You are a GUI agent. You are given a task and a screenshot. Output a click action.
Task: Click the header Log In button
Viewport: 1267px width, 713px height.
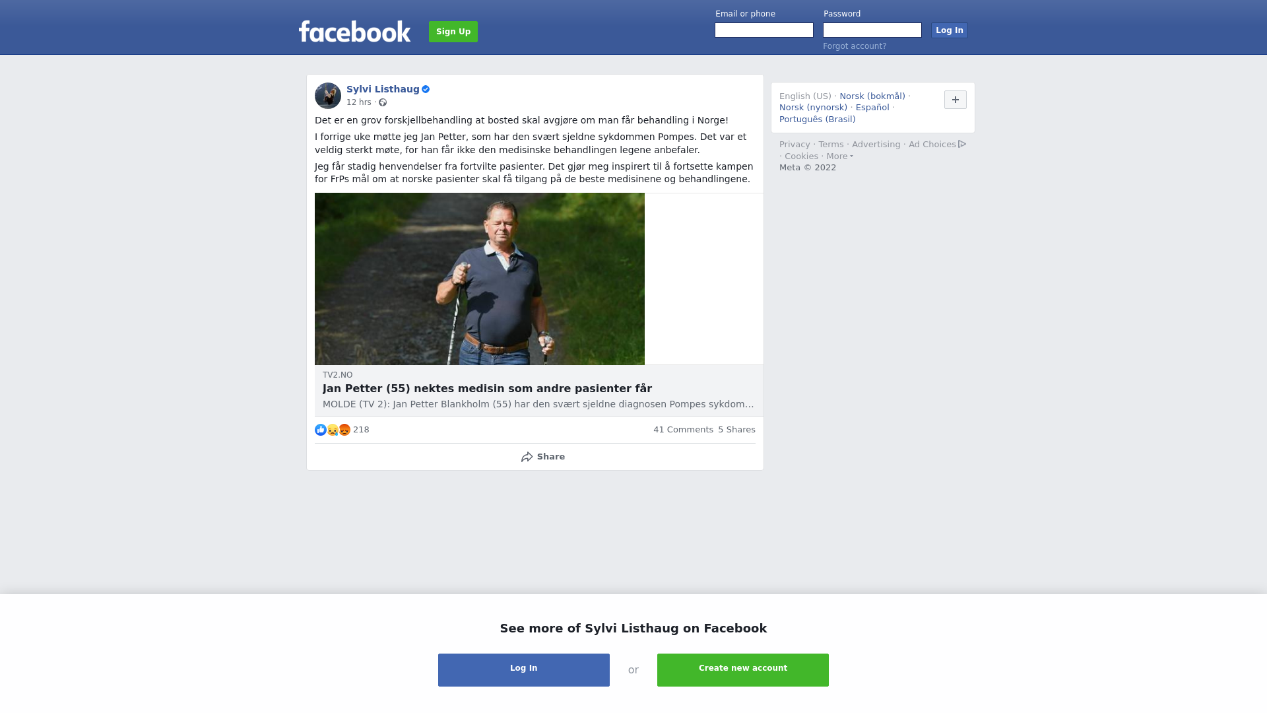point(949,30)
